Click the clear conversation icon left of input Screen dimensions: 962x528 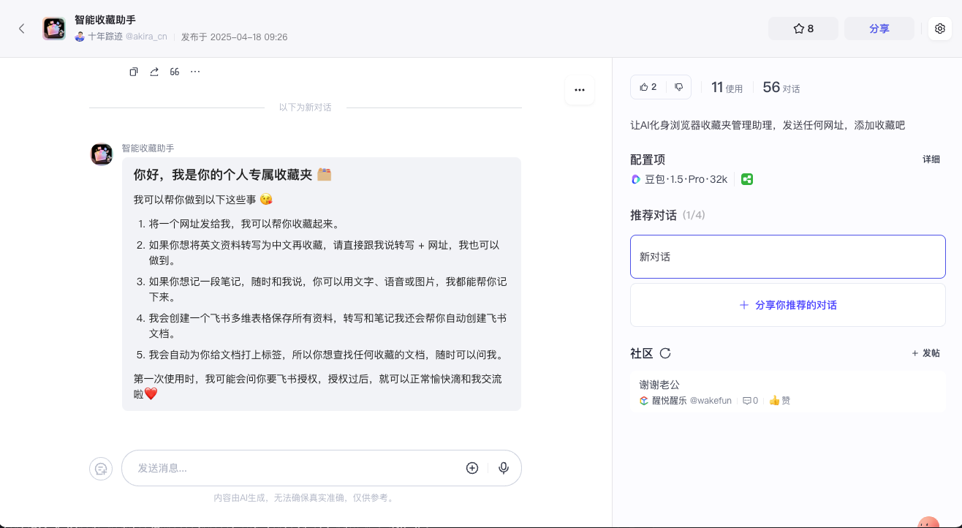pos(101,468)
